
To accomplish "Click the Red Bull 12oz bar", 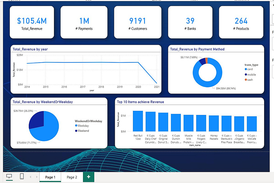I will [138, 121].
